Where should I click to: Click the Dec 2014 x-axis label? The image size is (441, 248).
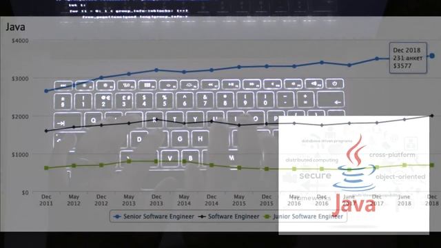pos(212,200)
